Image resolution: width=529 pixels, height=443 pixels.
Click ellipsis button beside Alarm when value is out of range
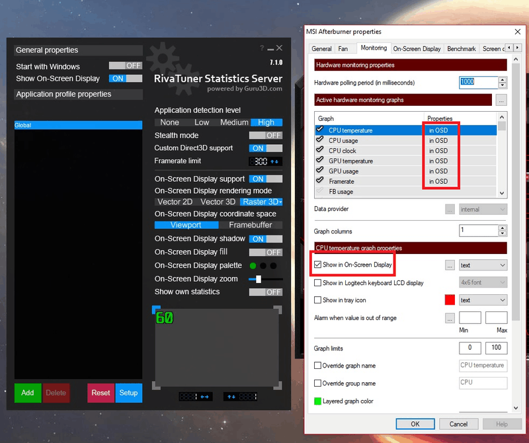[450, 318]
